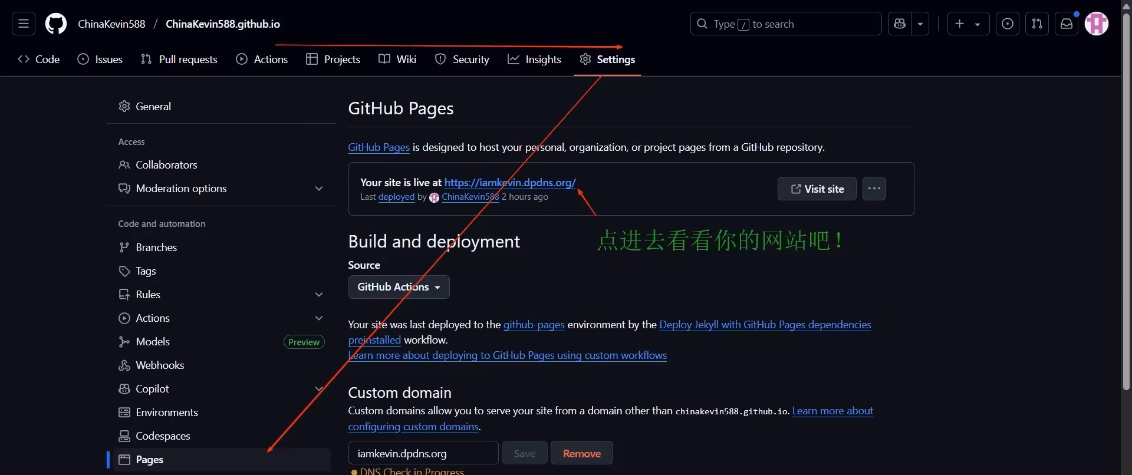The height and width of the screenshot is (475, 1132).
Task: Switch to the Projects tab
Action: [333, 60]
